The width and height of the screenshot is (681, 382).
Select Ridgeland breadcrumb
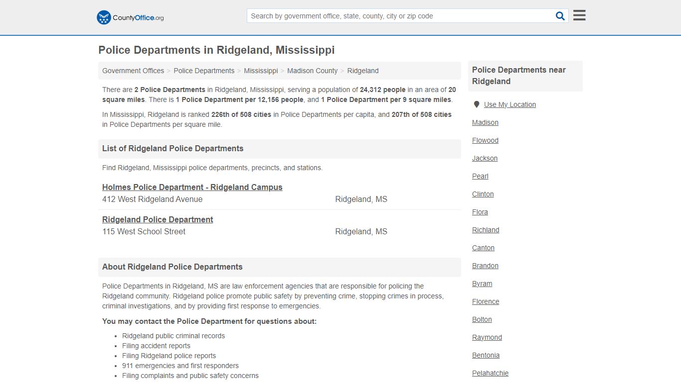click(x=363, y=71)
